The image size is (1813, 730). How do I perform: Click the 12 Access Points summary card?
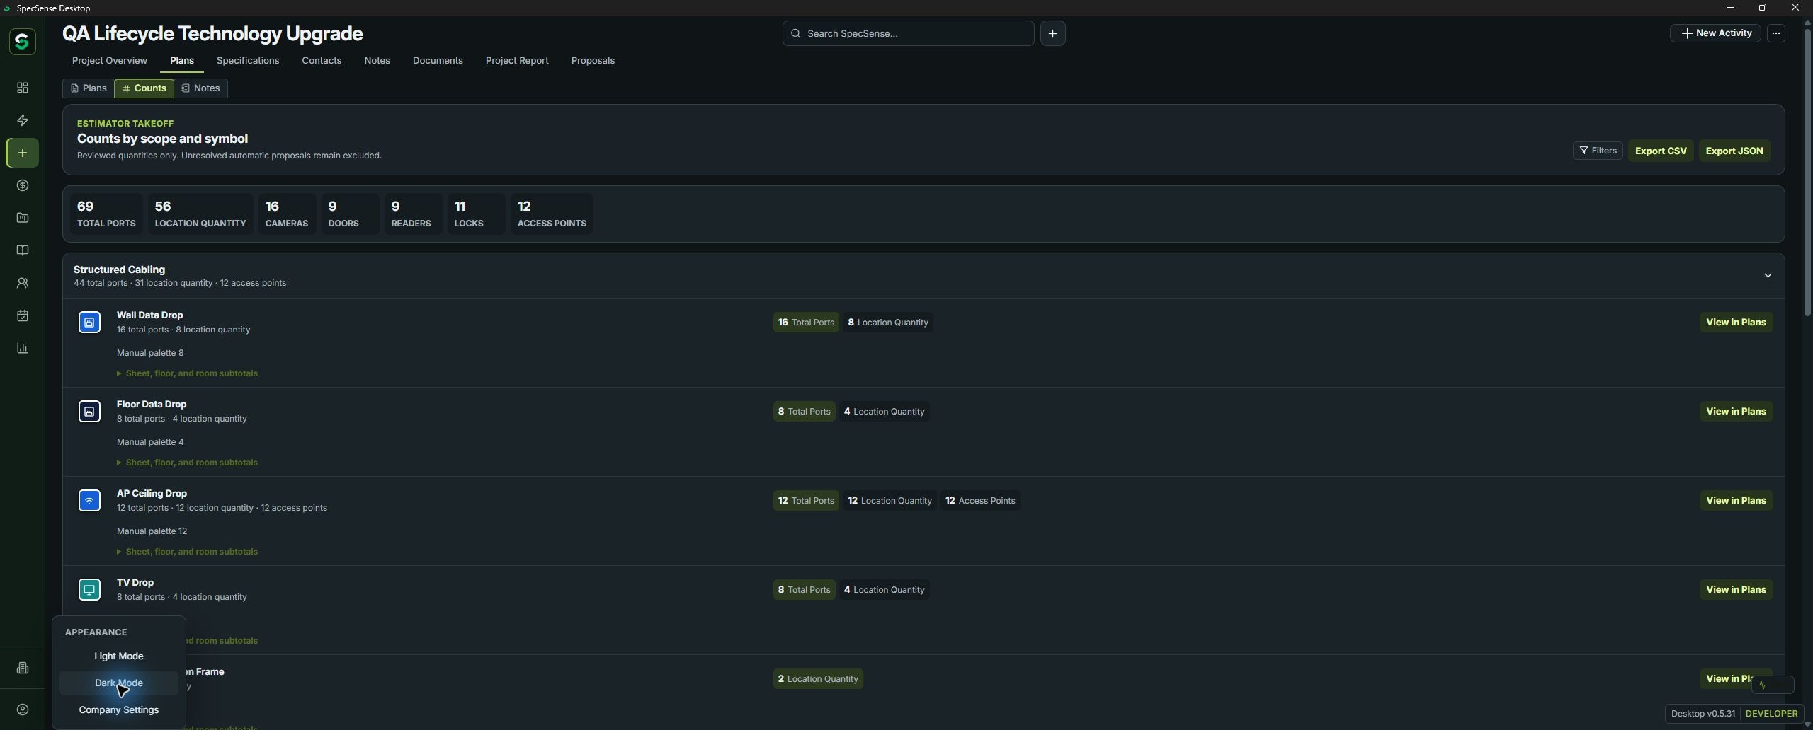coord(552,214)
